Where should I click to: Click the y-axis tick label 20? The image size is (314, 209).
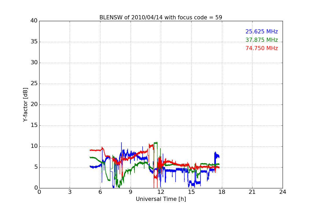34,104
